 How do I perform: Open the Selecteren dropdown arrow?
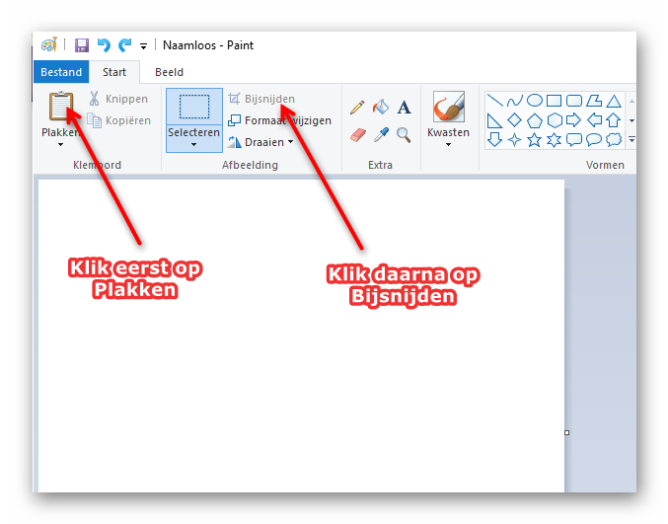pyautogui.click(x=193, y=144)
